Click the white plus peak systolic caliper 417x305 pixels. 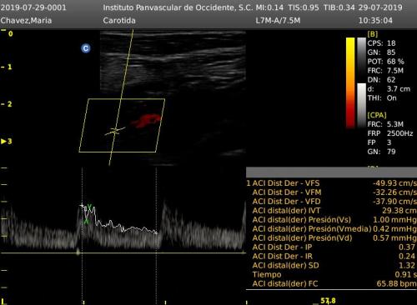(x=82, y=206)
